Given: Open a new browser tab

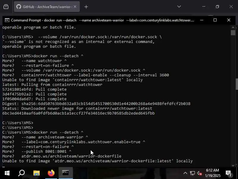Looking at the screenshot, I should tap(86, 7).
